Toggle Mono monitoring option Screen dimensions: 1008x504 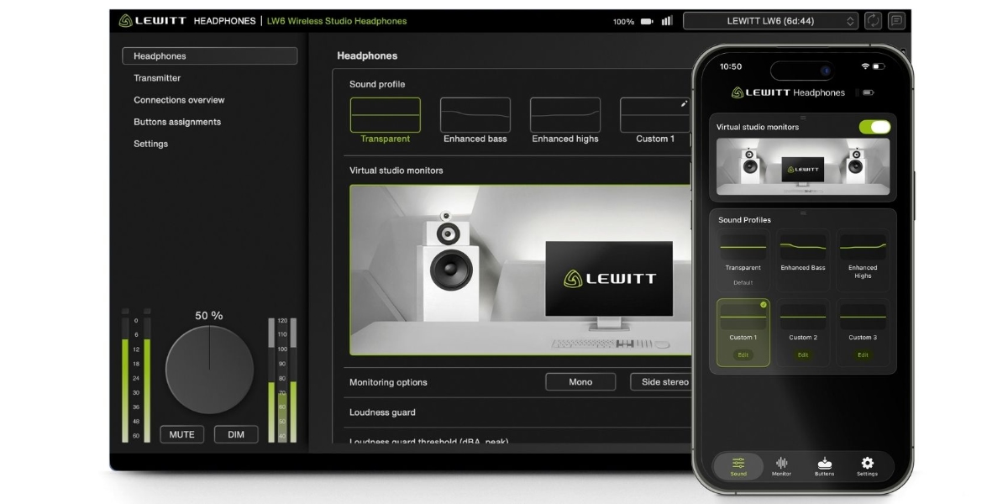580,382
